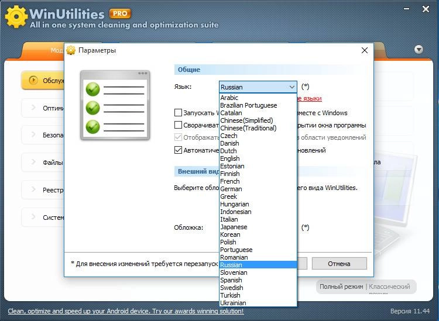Click the Параметры dialog gear icon
439x321 pixels.
coord(71,50)
